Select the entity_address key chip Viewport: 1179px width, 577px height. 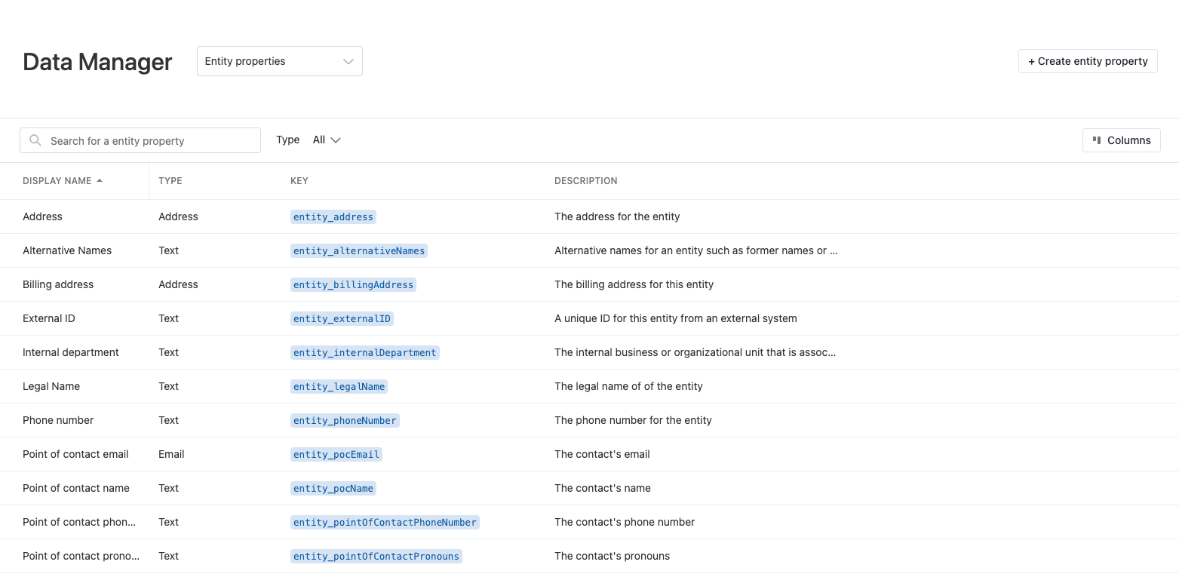(x=333, y=216)
